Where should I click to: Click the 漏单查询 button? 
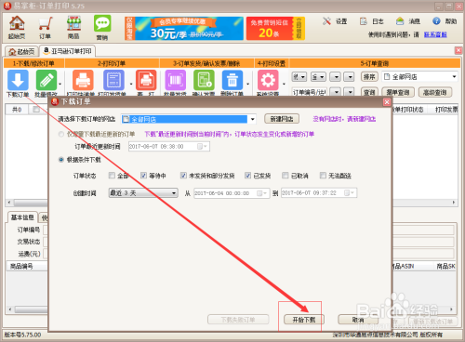398,92
